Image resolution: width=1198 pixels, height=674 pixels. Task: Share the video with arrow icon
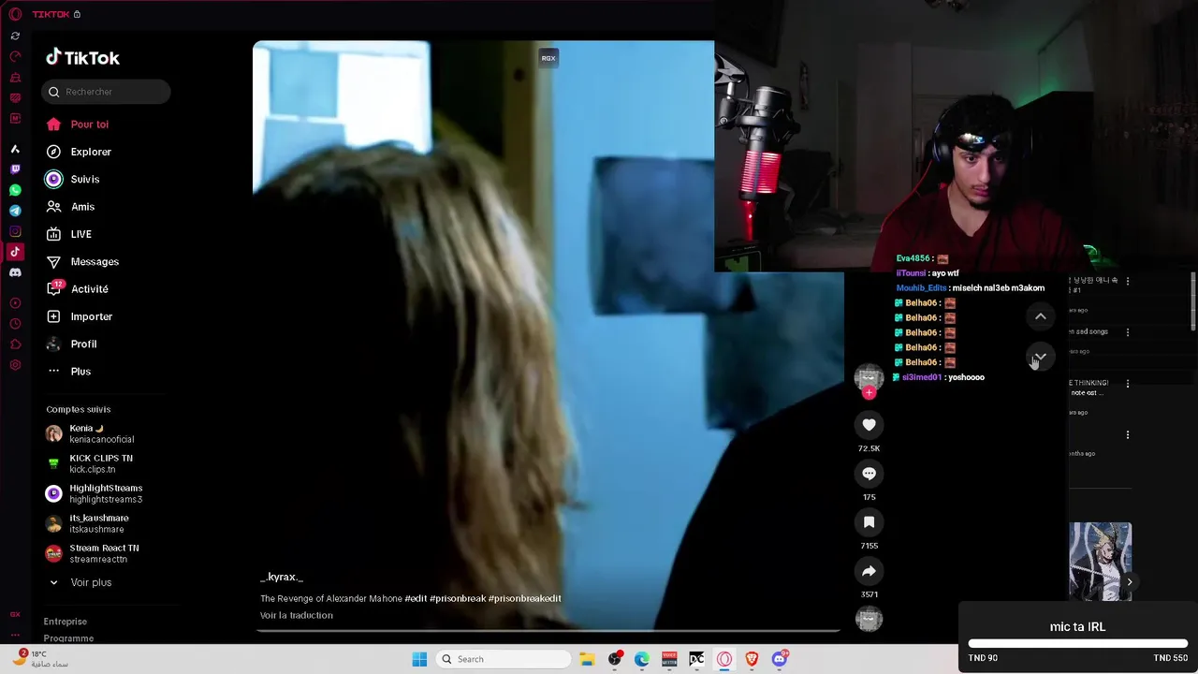click(869, 571)
